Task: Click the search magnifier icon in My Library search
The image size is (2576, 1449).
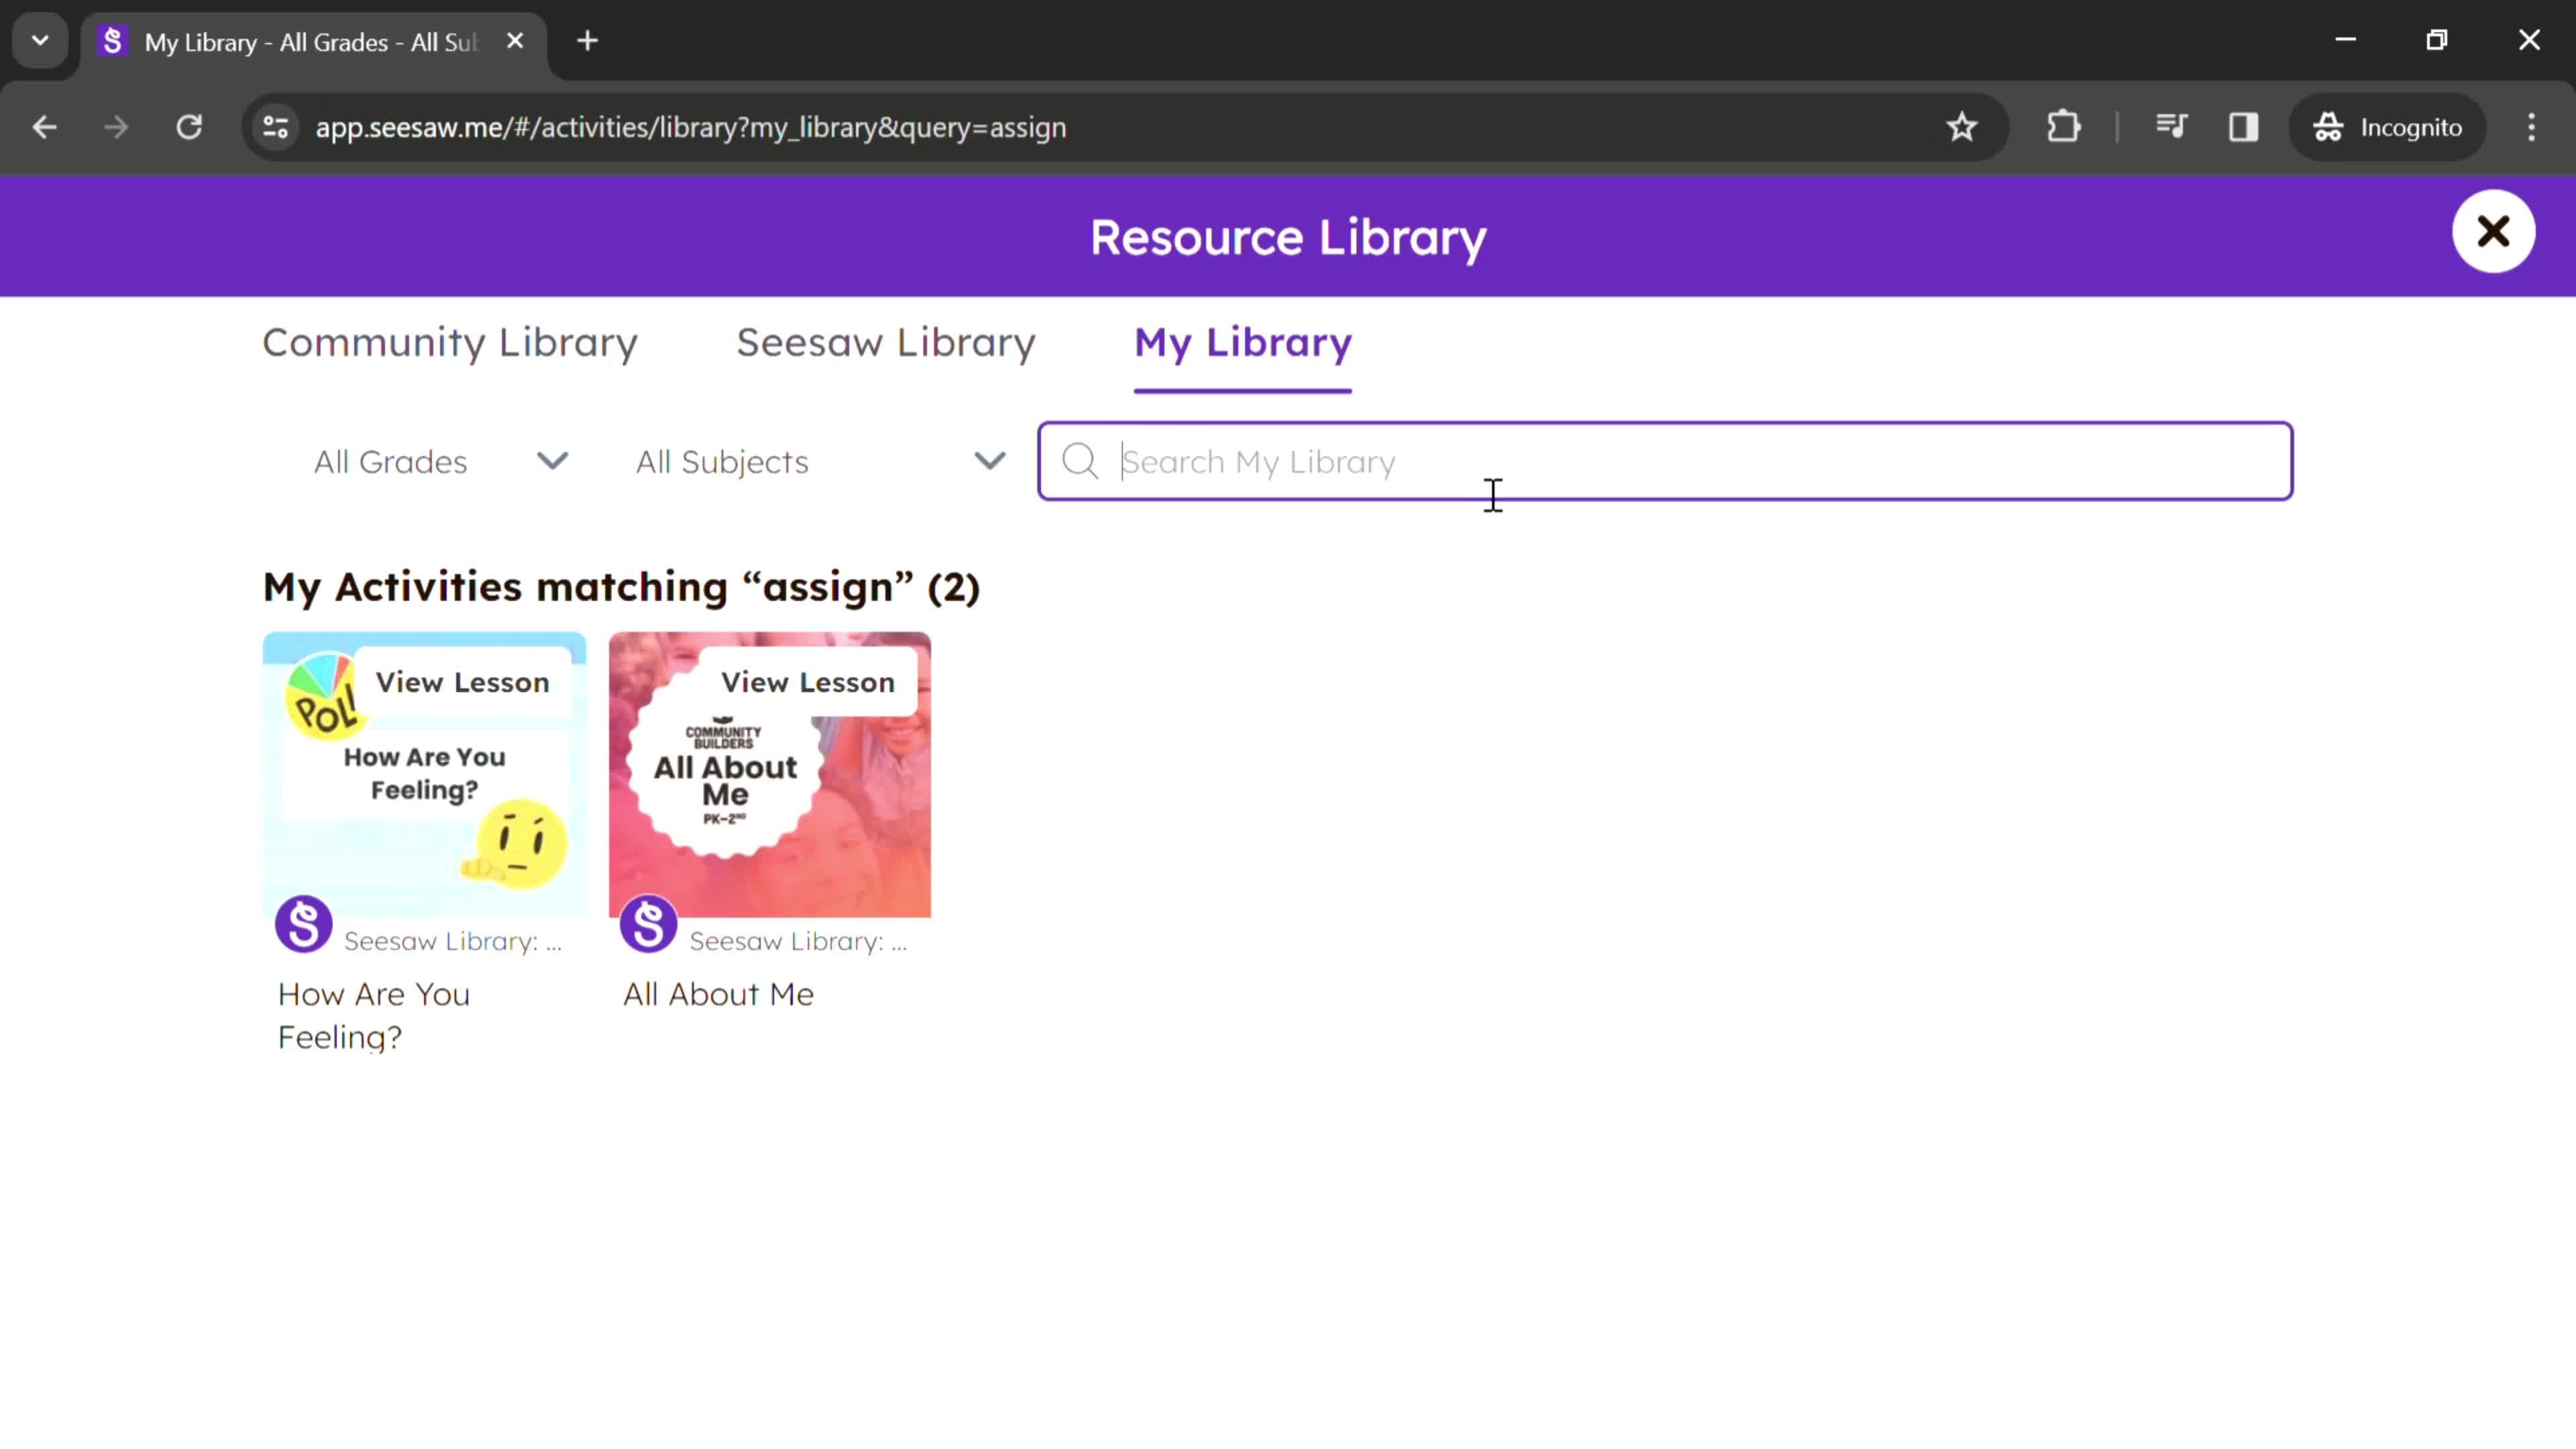Action: tap(1080, 461)
